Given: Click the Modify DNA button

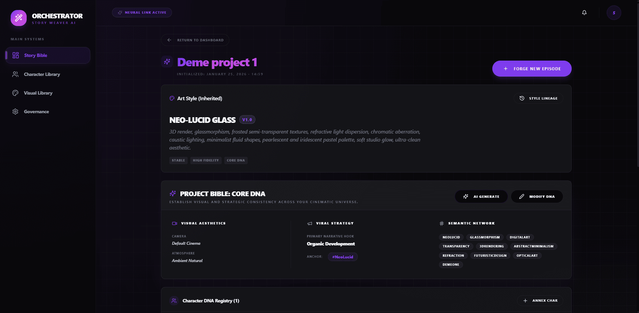Looking at the screenshot, I should tap(537, 196).
